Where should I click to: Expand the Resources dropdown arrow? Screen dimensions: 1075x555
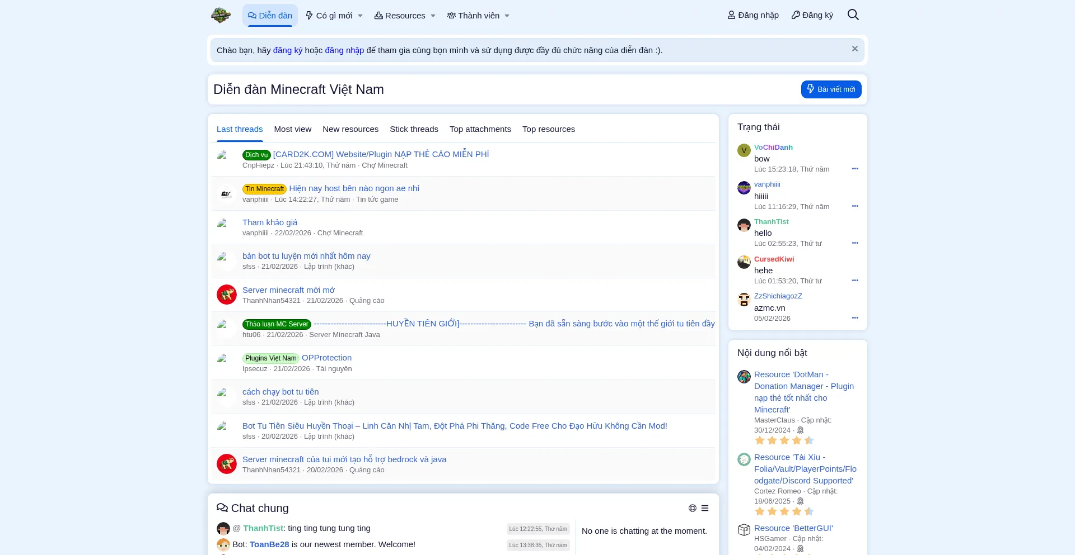tap(433, 16)
